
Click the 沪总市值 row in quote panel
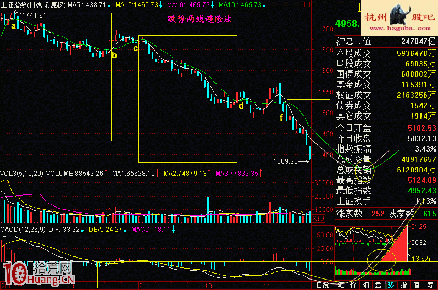(x=386, y=41)
